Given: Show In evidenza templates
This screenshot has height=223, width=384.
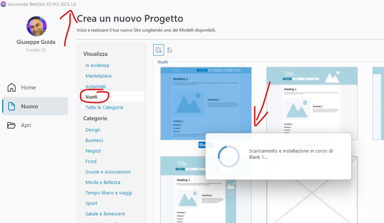Looking at the screenshot, I should (97, 65).
